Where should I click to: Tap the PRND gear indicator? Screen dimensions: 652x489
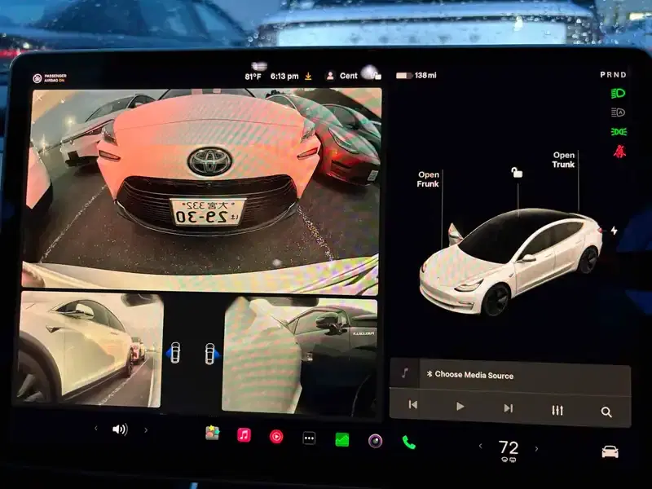[613, 75]
